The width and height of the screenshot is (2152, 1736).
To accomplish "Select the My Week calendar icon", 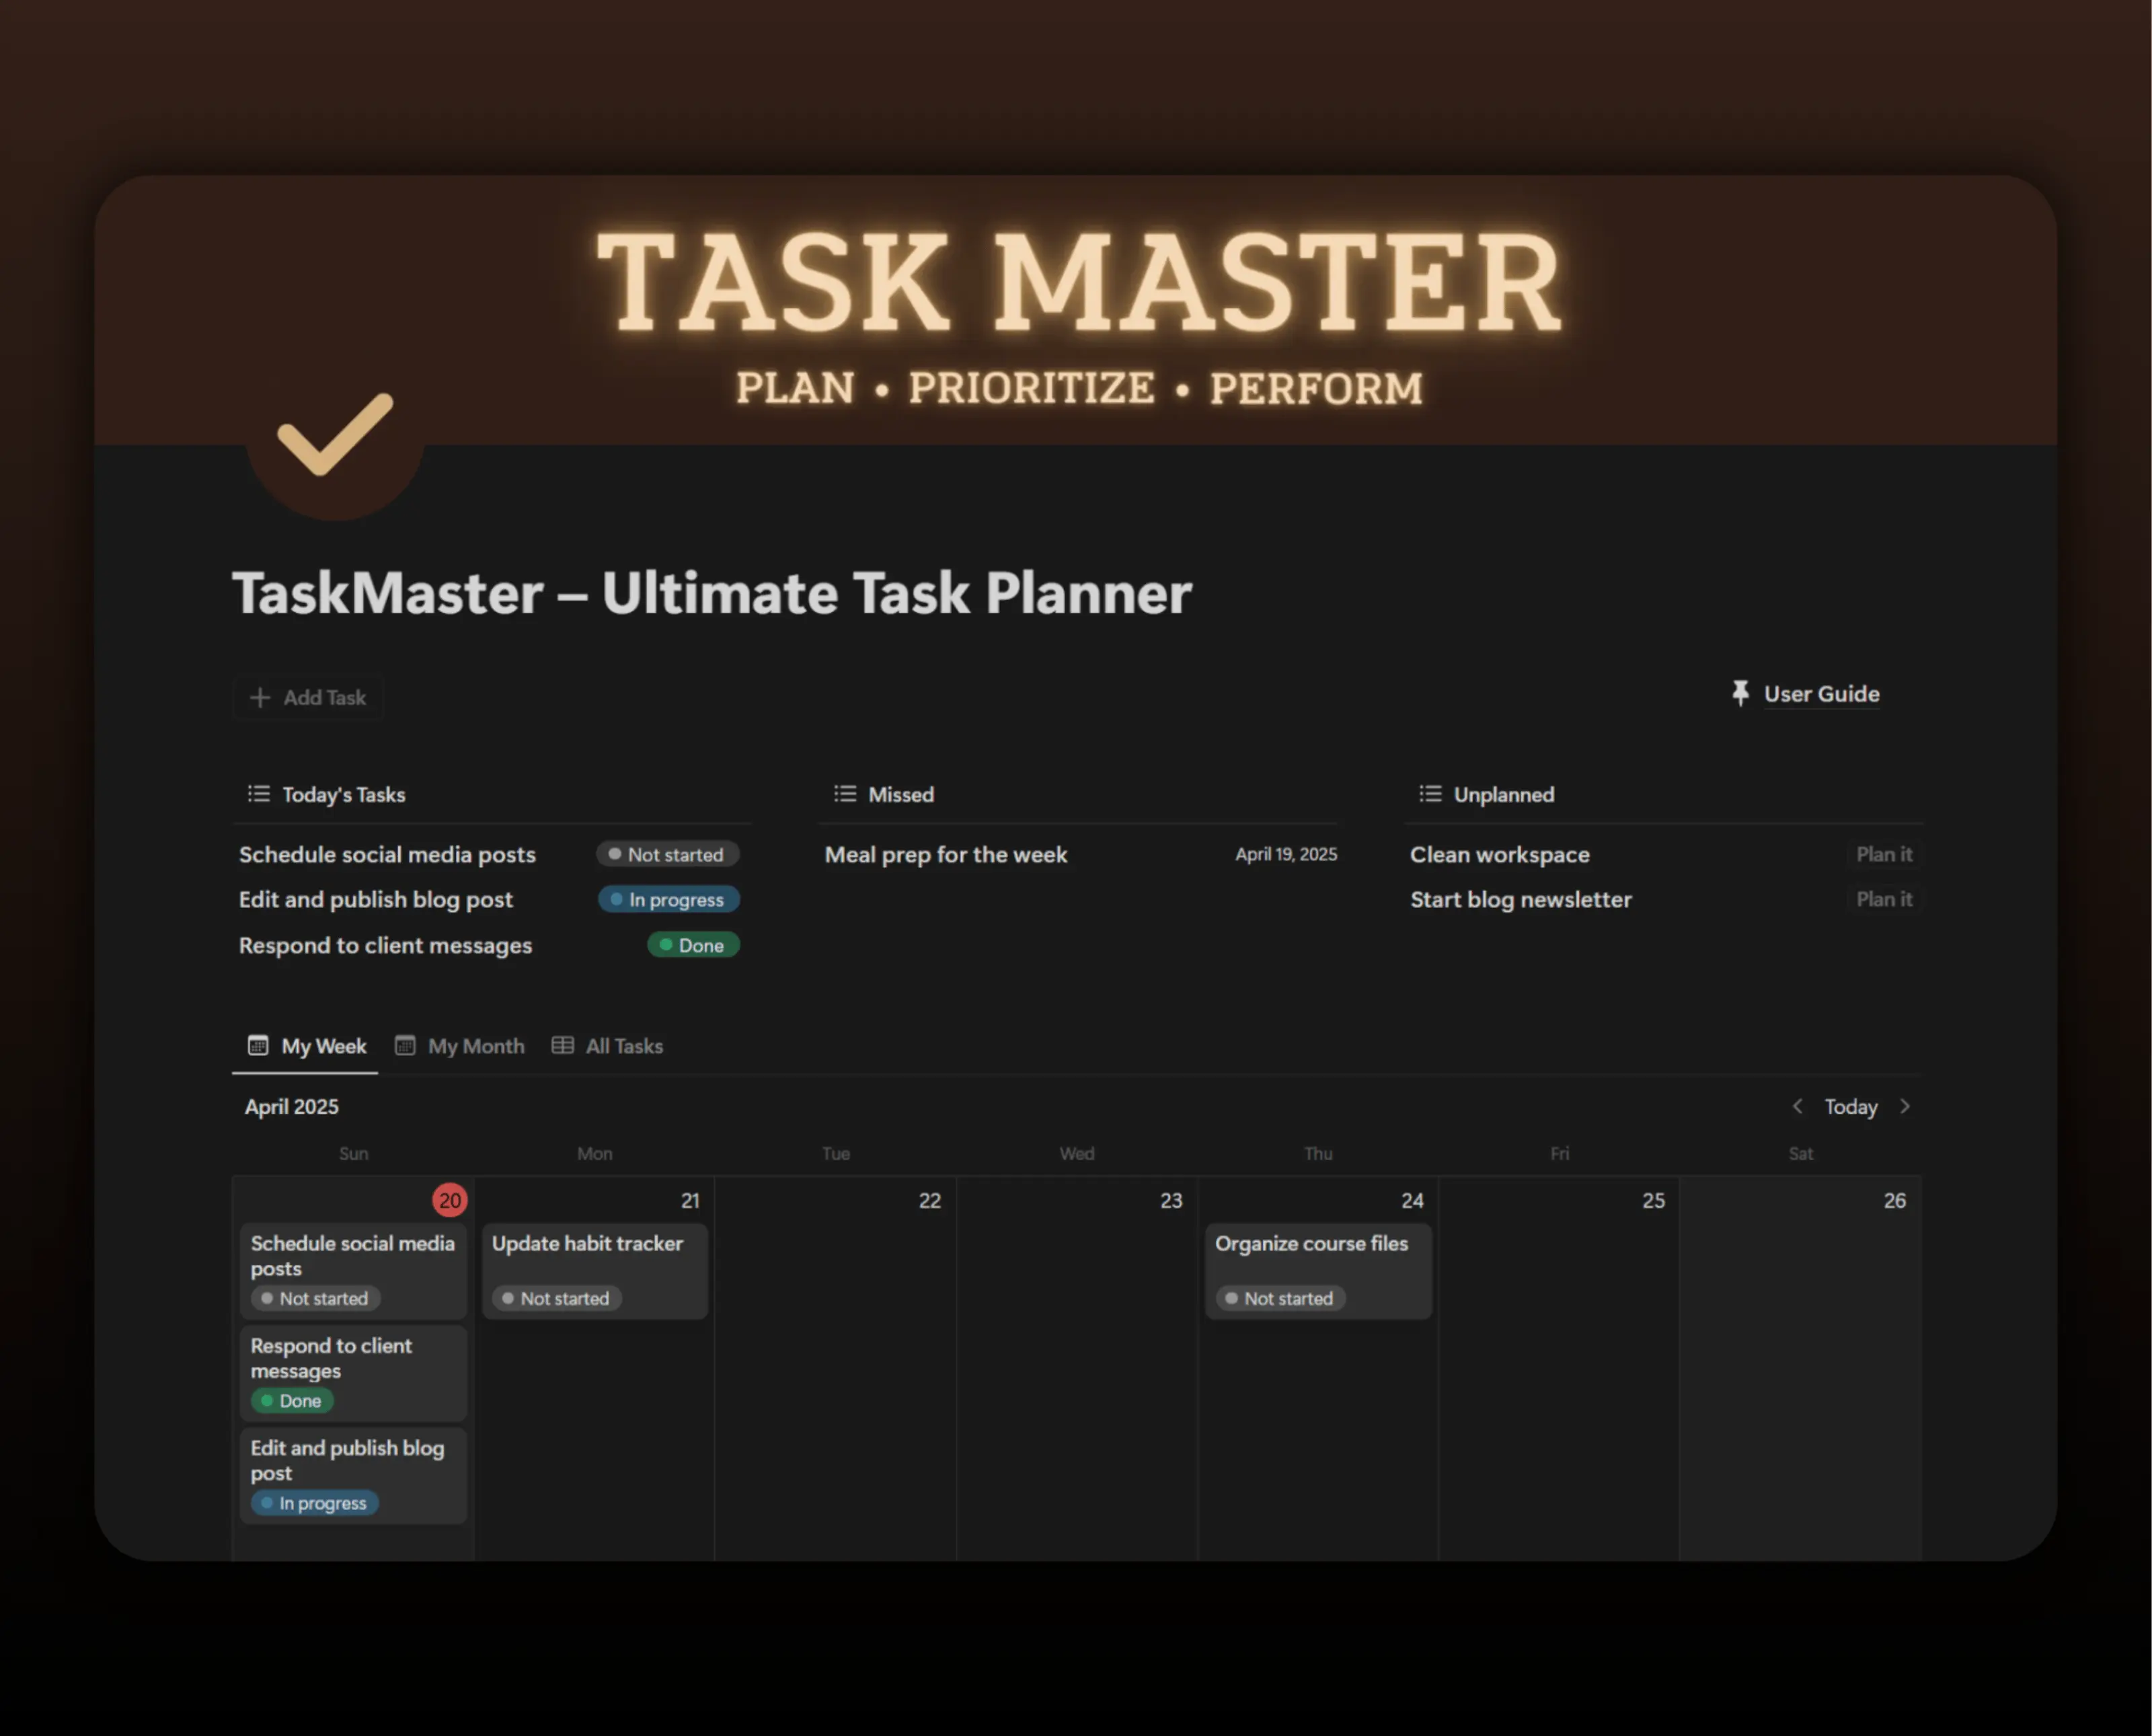I will (x=260, y=1045).
